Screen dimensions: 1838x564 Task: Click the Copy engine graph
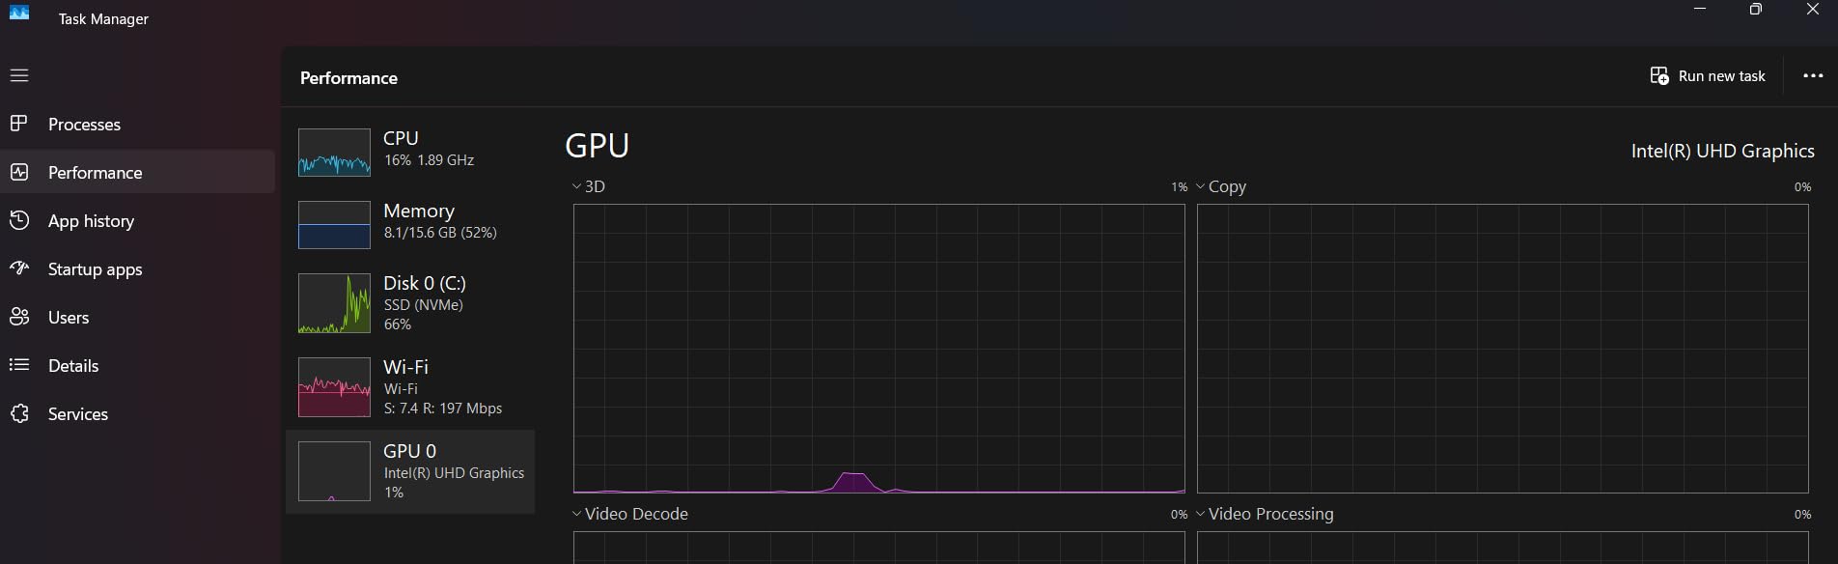(x=1502, y=349)
